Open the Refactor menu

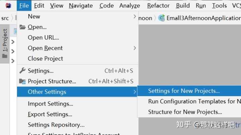158,6
